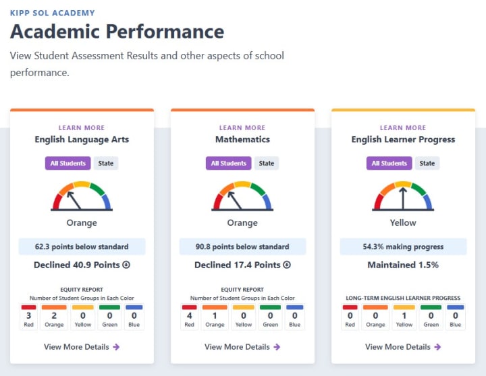Click the arrow icon in English Language Arts View More Details
Viewport: 486px width, 376px height.
pos(116,347)
